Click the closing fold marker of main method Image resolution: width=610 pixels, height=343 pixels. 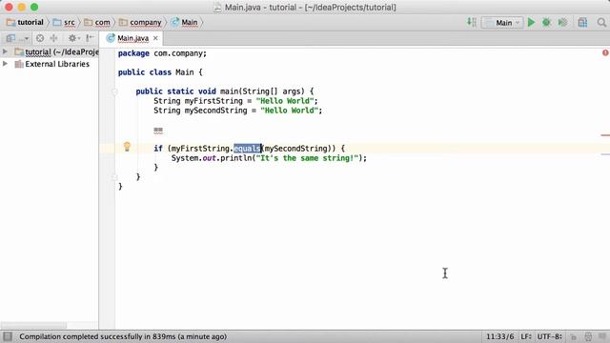(114, 177)
